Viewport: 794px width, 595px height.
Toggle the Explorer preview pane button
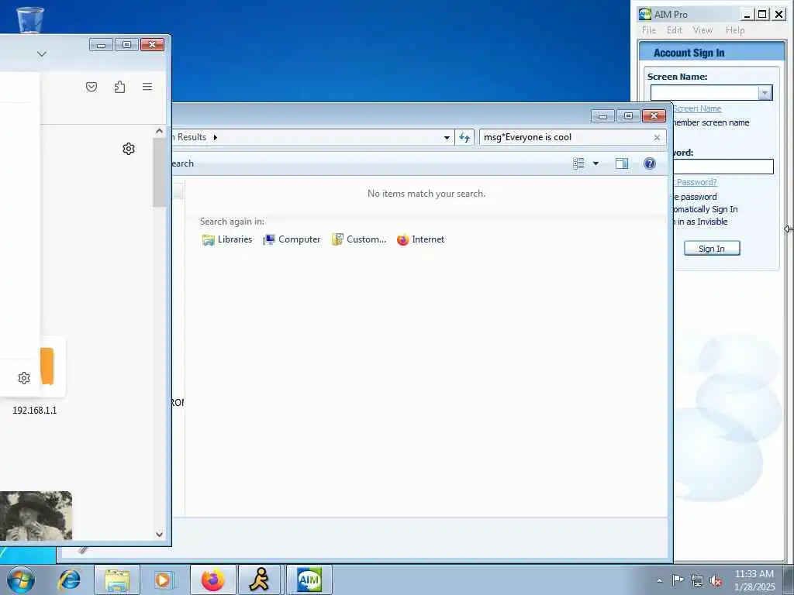[622, 163]
